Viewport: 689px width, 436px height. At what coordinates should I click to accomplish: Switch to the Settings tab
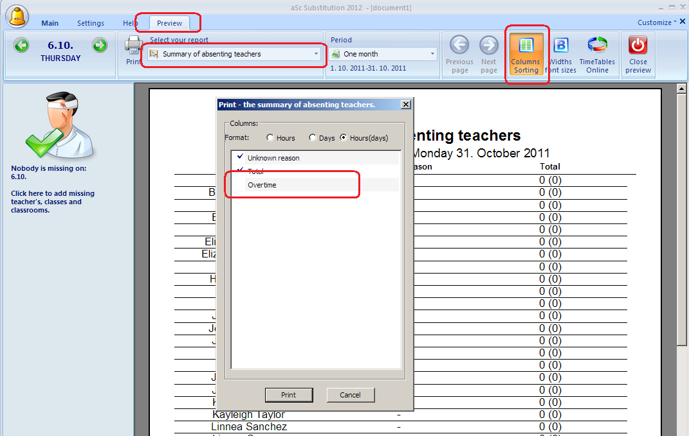[91, 23]
